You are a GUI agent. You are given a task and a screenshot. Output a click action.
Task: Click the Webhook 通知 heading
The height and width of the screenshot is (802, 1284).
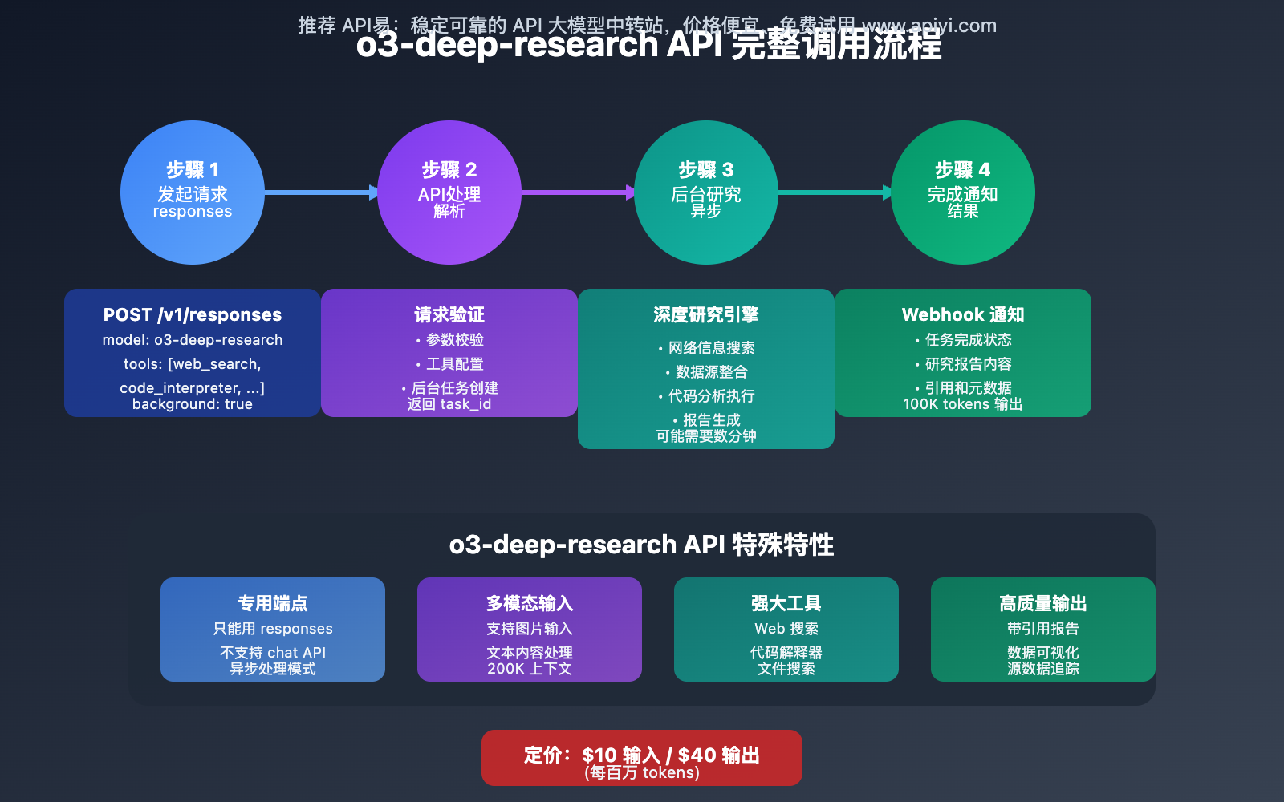pos(963,314)
